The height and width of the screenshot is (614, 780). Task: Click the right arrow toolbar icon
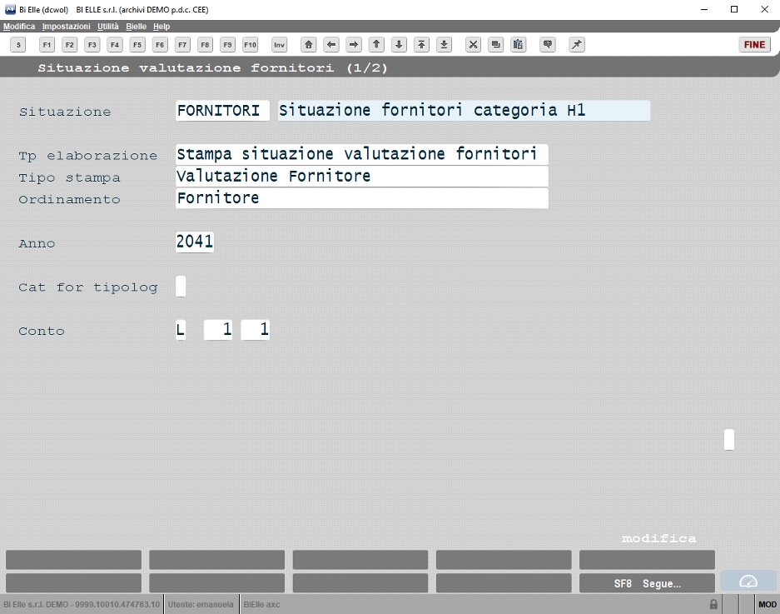click(354, 45)
